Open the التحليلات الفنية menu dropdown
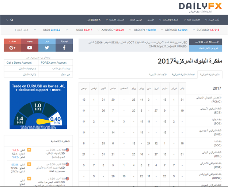 coord(192,20)
